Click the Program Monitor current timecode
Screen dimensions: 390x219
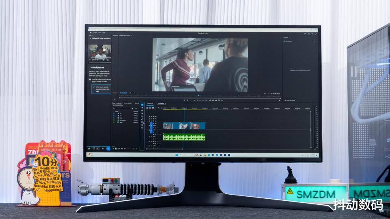(x=123, y=93)
